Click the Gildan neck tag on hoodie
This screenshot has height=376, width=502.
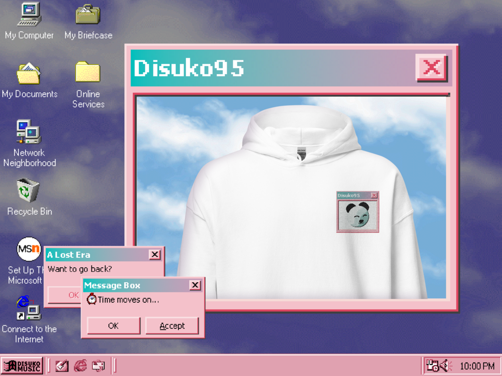[x=301, y=154]
